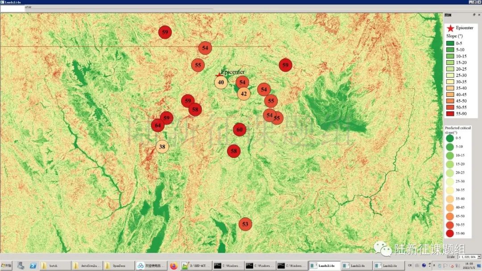Select the marker labeled 60
The width and height of the screenshot is (482, 271).
(x=240, y=130)
